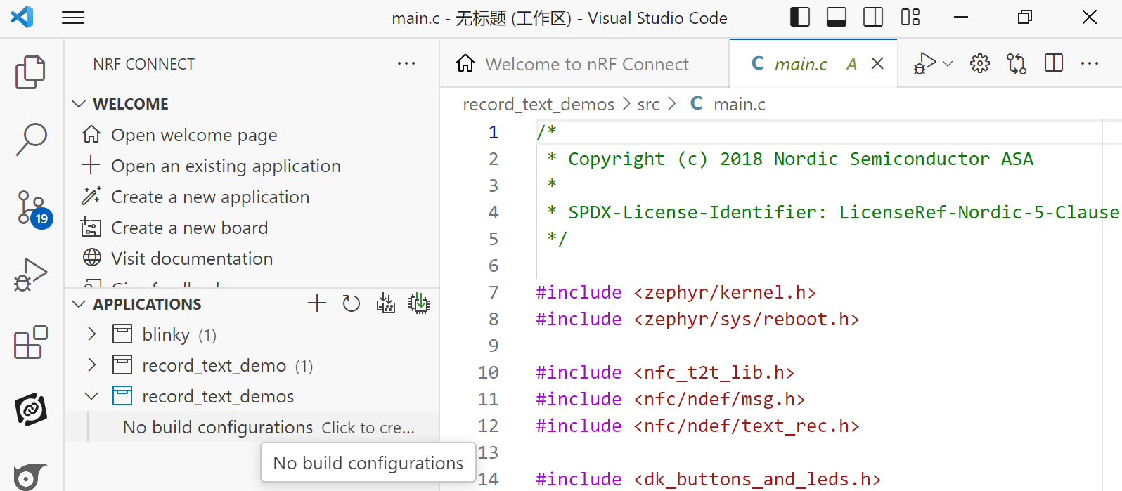The height and width of the screenshot is (491, 1122).
Task: Click the flash all chip icon
Action: point(419,303)
